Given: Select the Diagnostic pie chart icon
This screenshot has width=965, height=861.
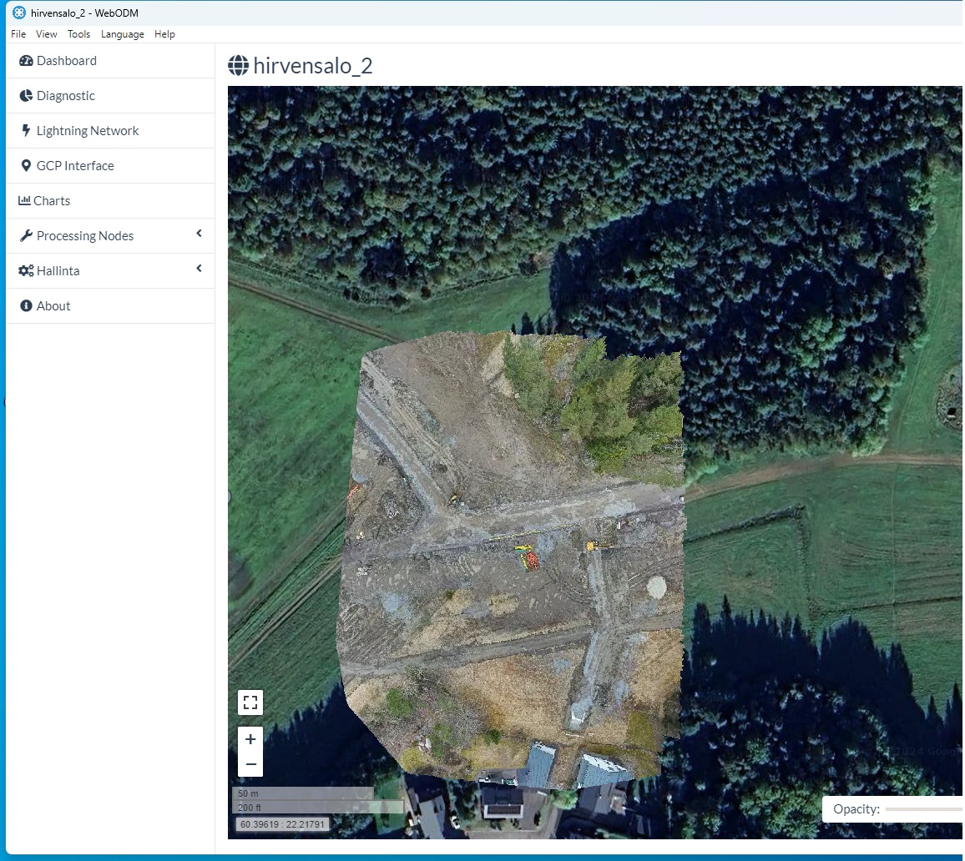Looking at the screenshot, I should [x=26, y=95].
